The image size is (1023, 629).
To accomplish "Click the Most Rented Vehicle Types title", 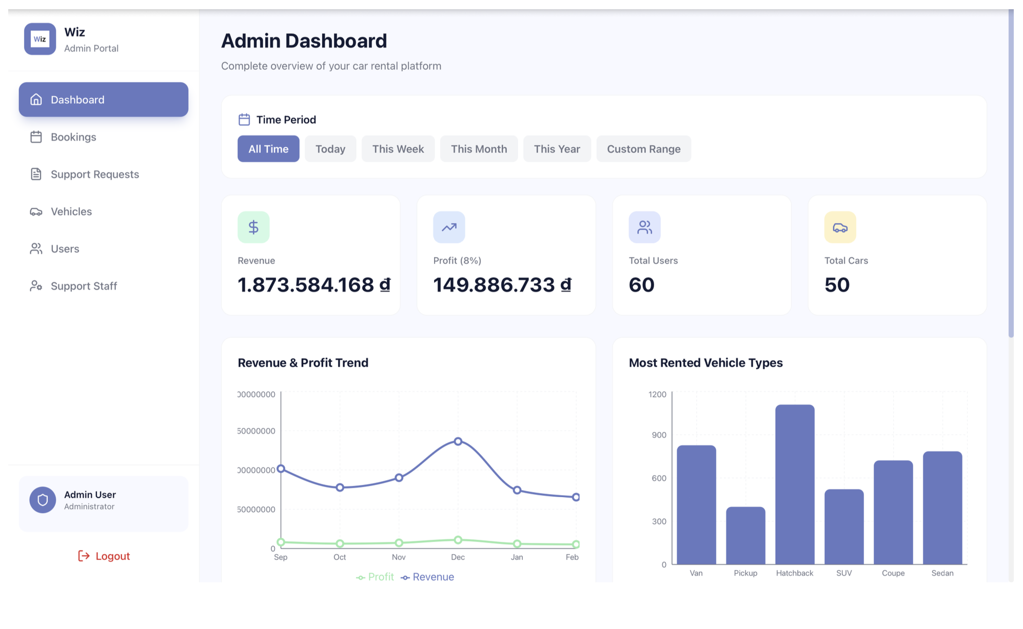I will click(x=706, y=363).
